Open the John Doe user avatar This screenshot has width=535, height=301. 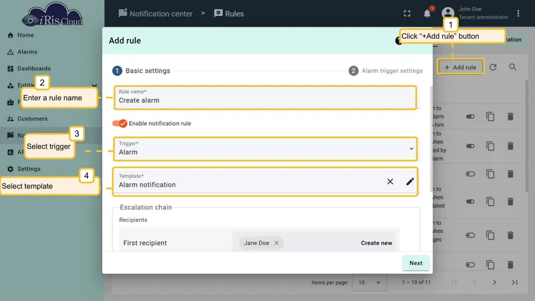[447, 13]
